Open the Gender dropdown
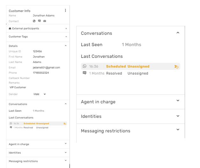Screen dimensions: 200x168 [x=40, y=94]
